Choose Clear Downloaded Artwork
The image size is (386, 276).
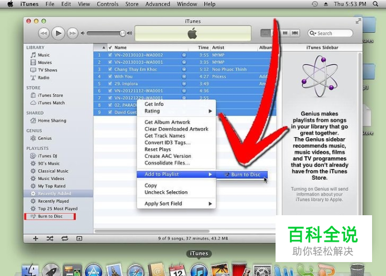point(176,129)
